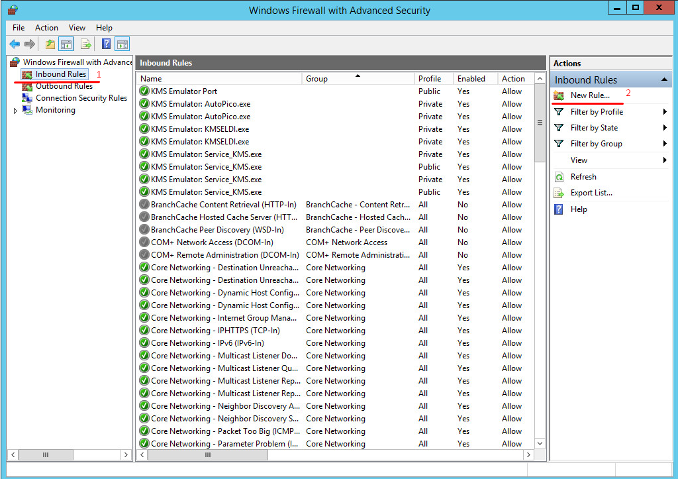Click the Refresh icon in the Actions pane
This screenshot has height=479, width=678.
pos(559,177)
